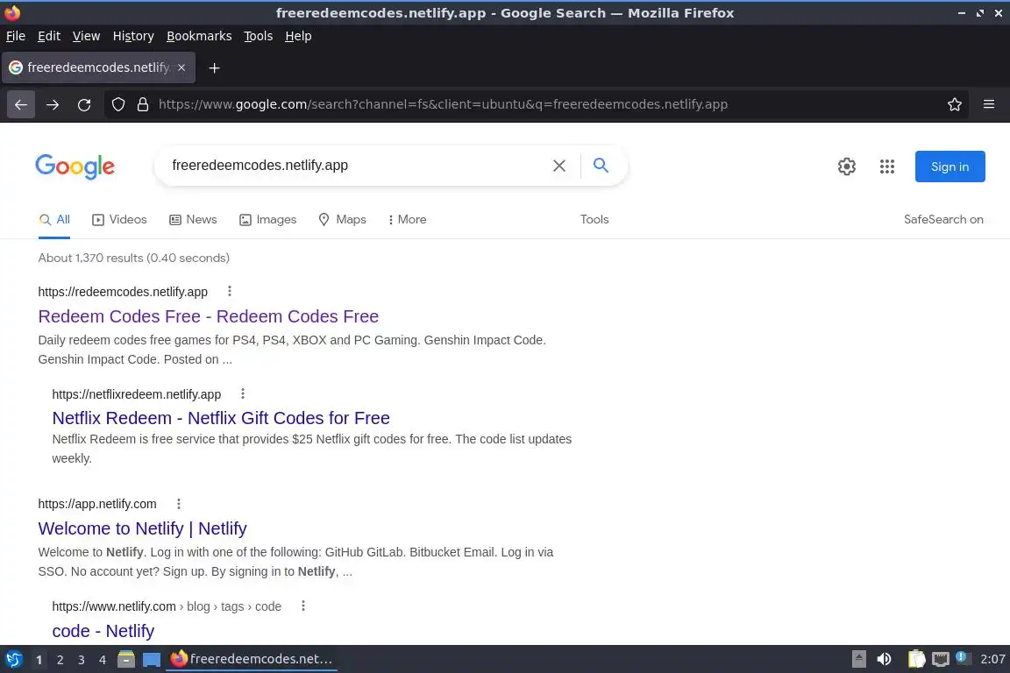Image resolution: width=1010 pixels, height=673 pixels.
Task: Submit search with magnifying glass icon
Action: (601, 165)
